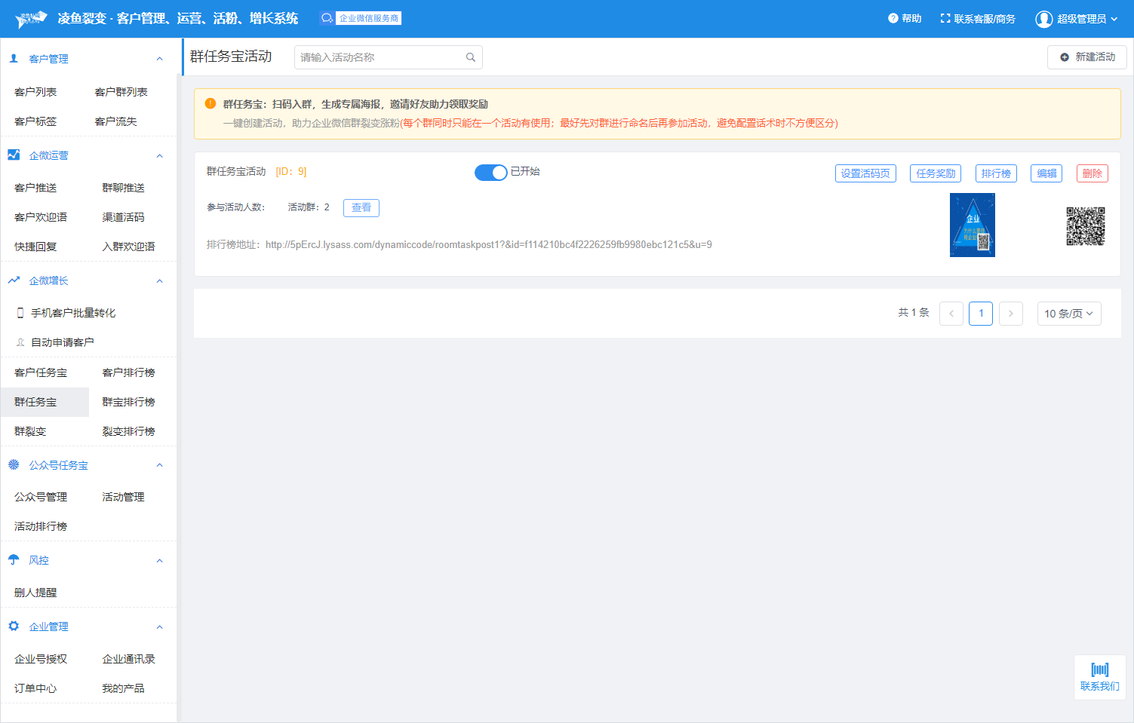
Task: Toggle the 已开始 activity switch off
Action: pos(490,173)
